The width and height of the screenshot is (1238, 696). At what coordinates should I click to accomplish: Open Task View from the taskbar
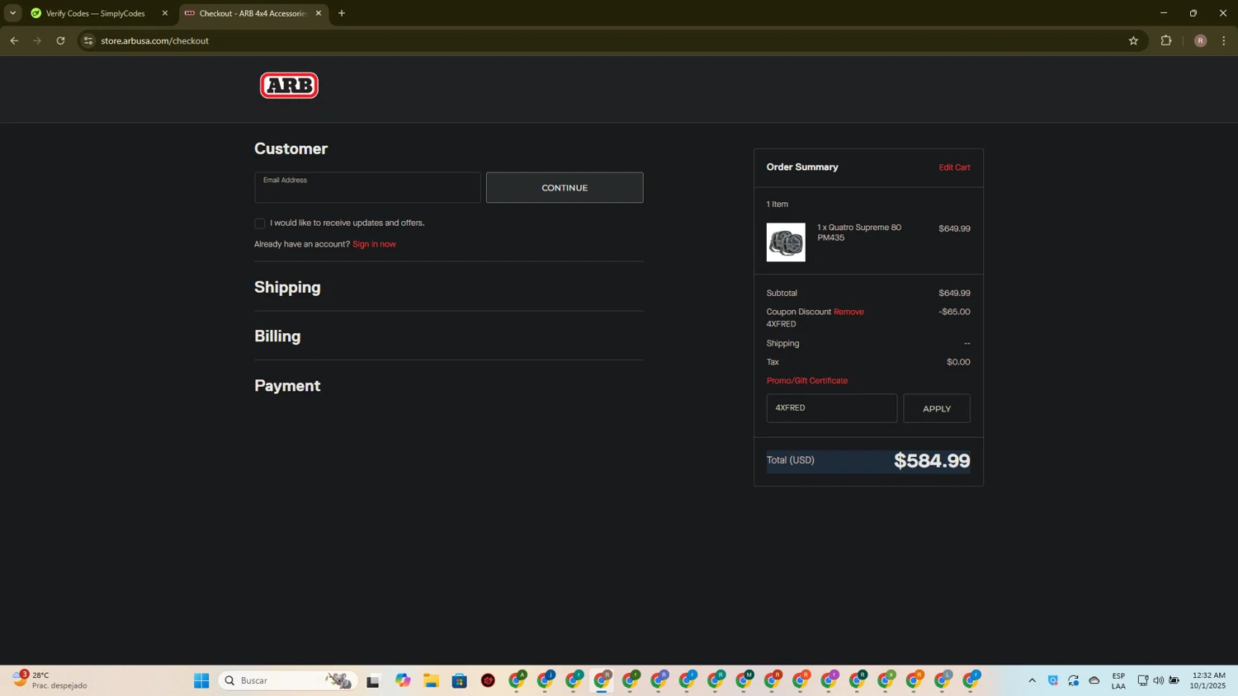click(373, 680)
